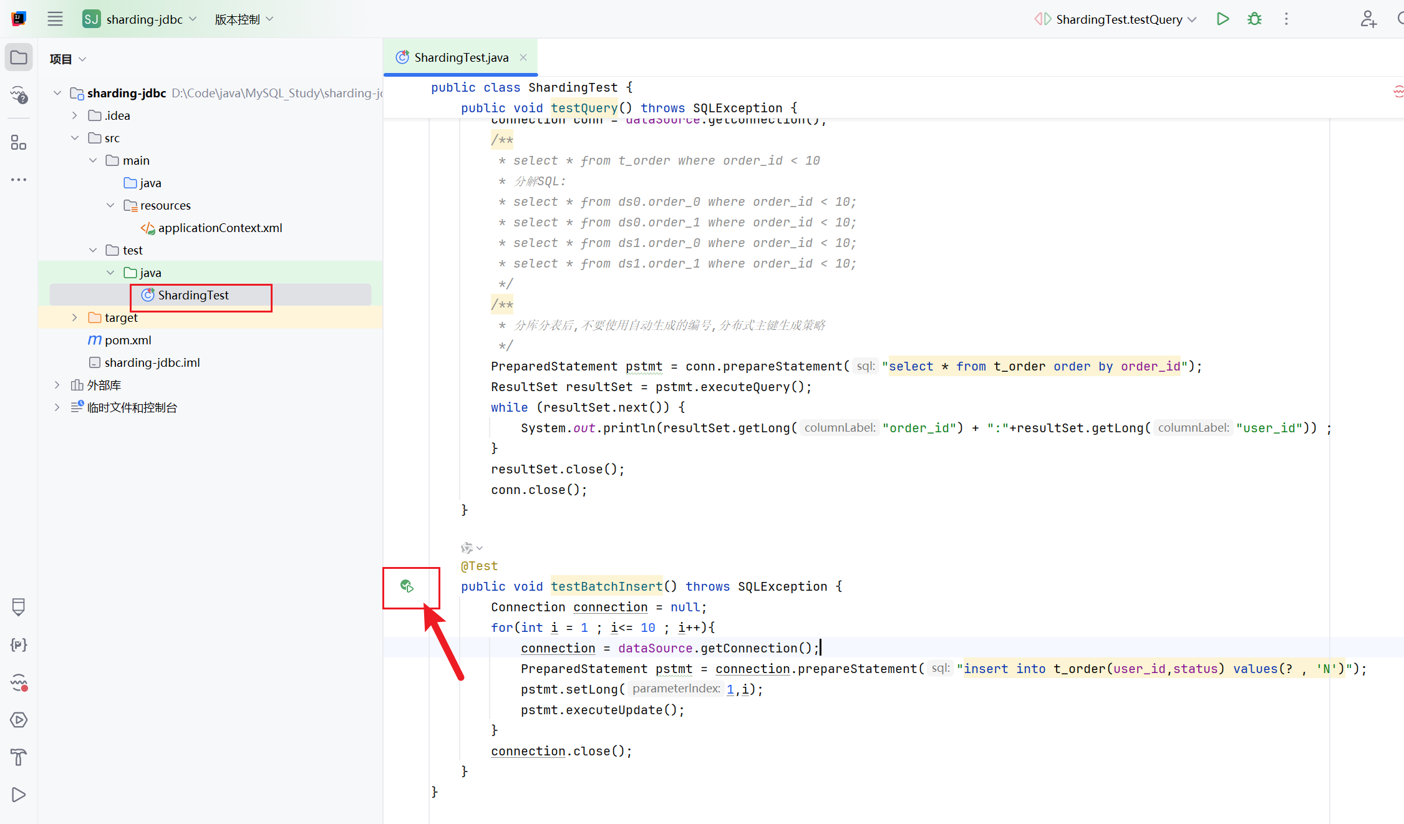Close the ShardingTest.java tab
The width and height of the screenshot is (1404, 824).
pos(523,57)
